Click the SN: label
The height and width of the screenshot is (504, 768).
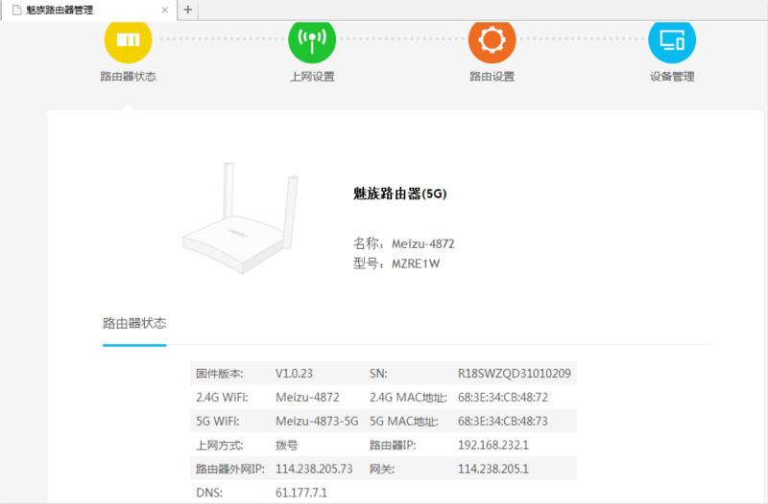coord(378,374)
